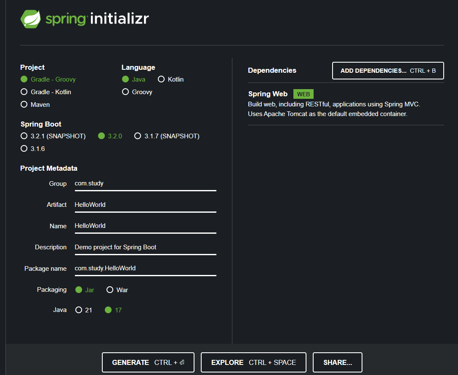
Task: Click the green WEB tag badge
Action: click(304, 94)
